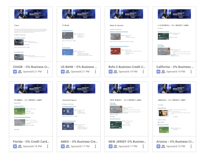Viewport: 204px width, 153px height.
Task: Click the shared people icon on Arizona card
Action: (163, 146)
